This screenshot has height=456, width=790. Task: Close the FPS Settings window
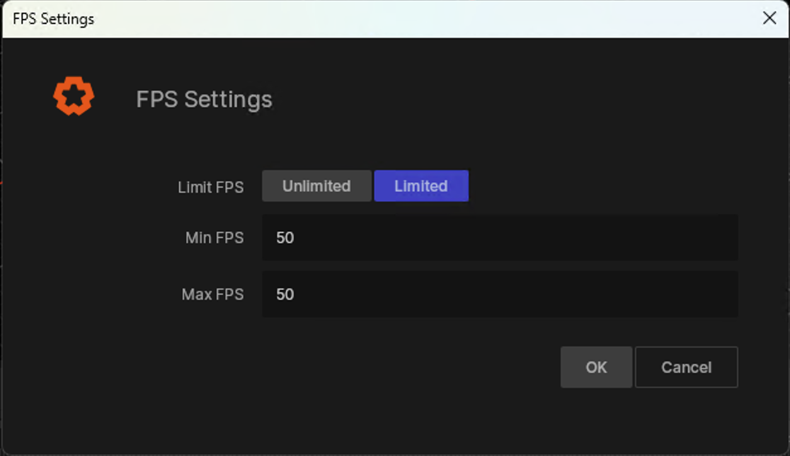769,18
